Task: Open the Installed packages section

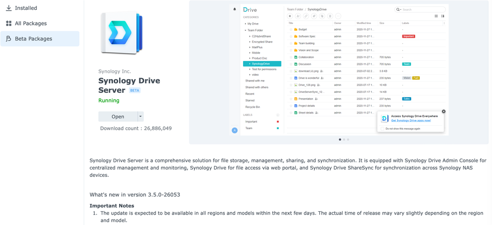Action: point(39,8)
